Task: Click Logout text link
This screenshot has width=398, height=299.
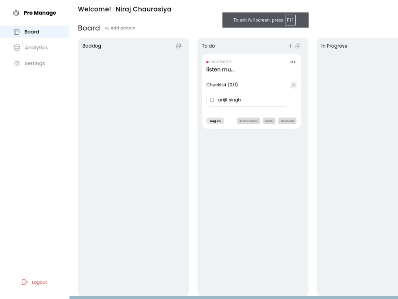Action: pos(39,282)
